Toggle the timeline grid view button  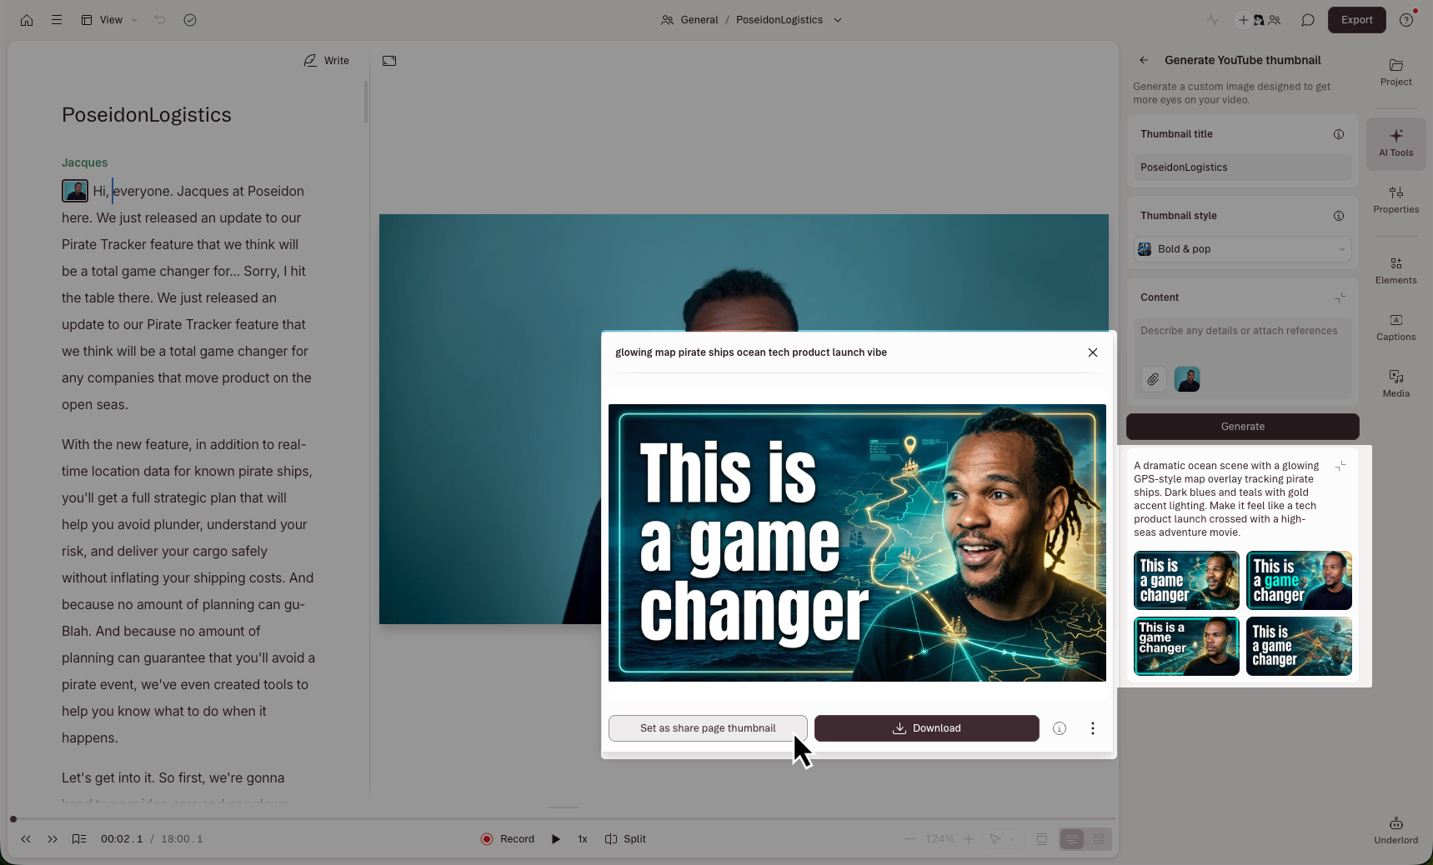1099,839
